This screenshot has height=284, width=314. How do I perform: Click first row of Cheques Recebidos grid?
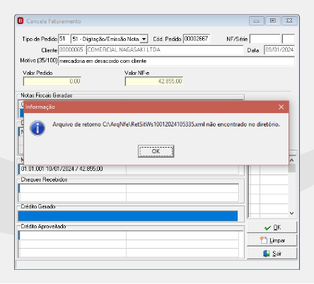(129, 189)
